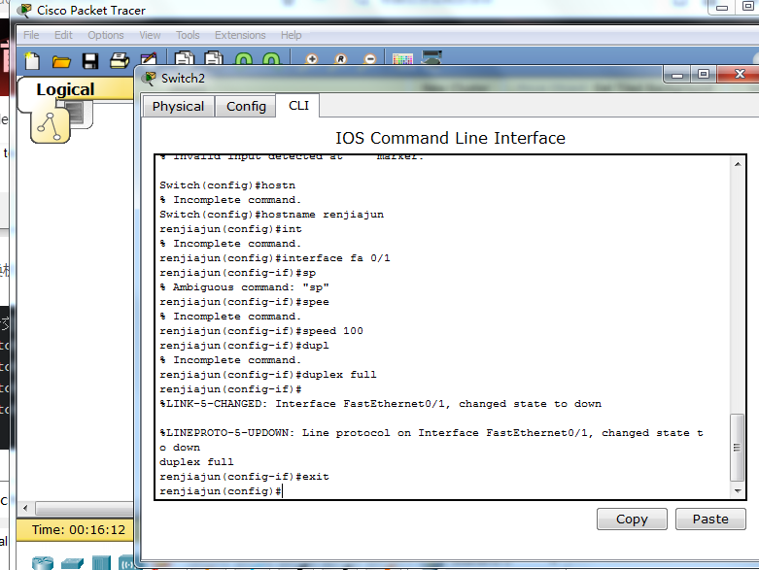Switch to the Config tab

[246, 107]
